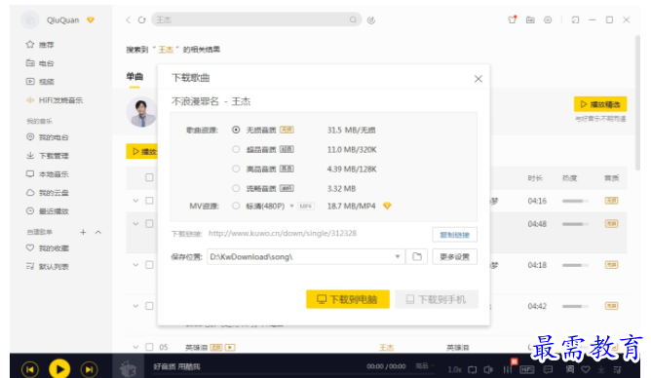Open the skin center shirt icon

pyautogui.click(x=513, y=19)
